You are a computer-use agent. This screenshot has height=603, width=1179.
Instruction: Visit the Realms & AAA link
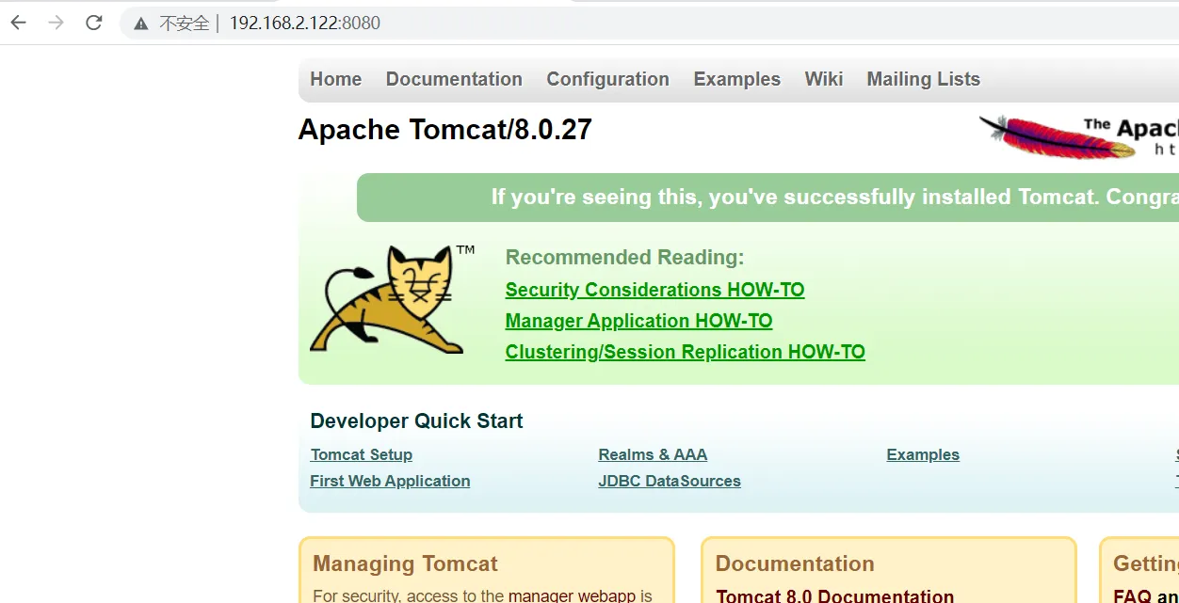(653, 454)
